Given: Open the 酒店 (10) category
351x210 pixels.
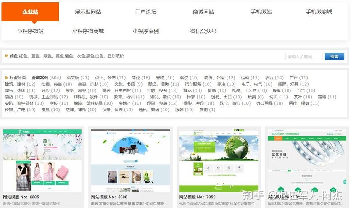Looking at the screenshot, I should [14, 97].
